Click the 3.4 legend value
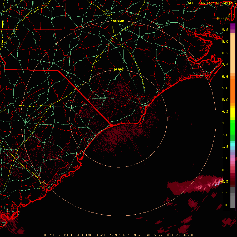The width and height of the screenshot is (237, 237). pos(225,123)
